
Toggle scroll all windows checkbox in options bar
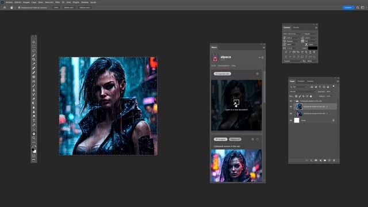tap(19, 7)
